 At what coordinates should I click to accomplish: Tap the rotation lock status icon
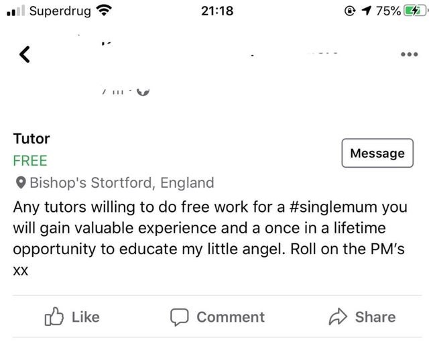coord(350,11)
